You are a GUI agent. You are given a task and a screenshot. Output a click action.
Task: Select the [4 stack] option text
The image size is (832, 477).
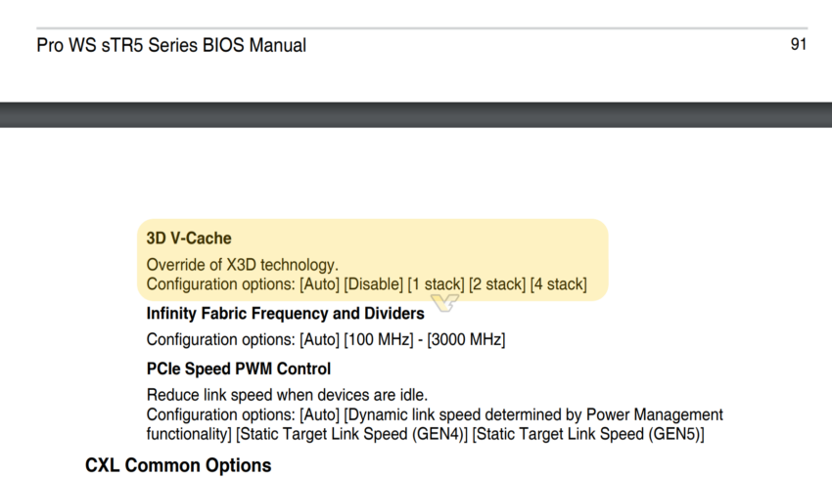point(558,284)
